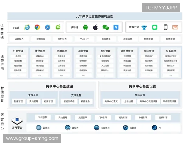The width and height of the screenshot is (183, 146).
Task: Select 智能客服 under 客服管理
Action: point(105,61)
